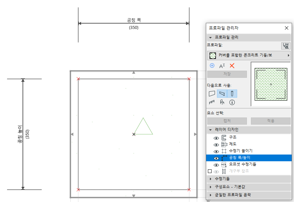Toggle use with beam icon
This screenshot has height=202, width=294.
(x=222, y=94)
